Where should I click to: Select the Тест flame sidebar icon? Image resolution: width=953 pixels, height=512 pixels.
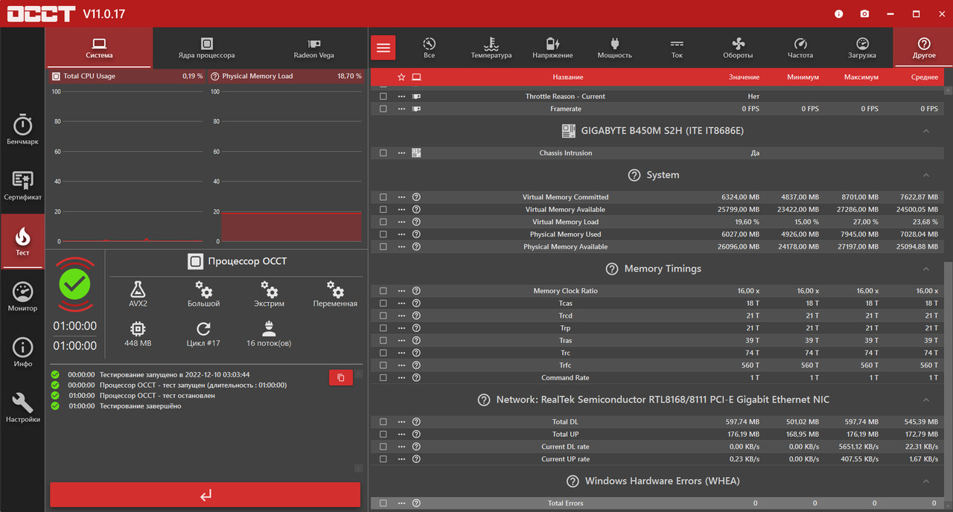[x=22, y=237]
